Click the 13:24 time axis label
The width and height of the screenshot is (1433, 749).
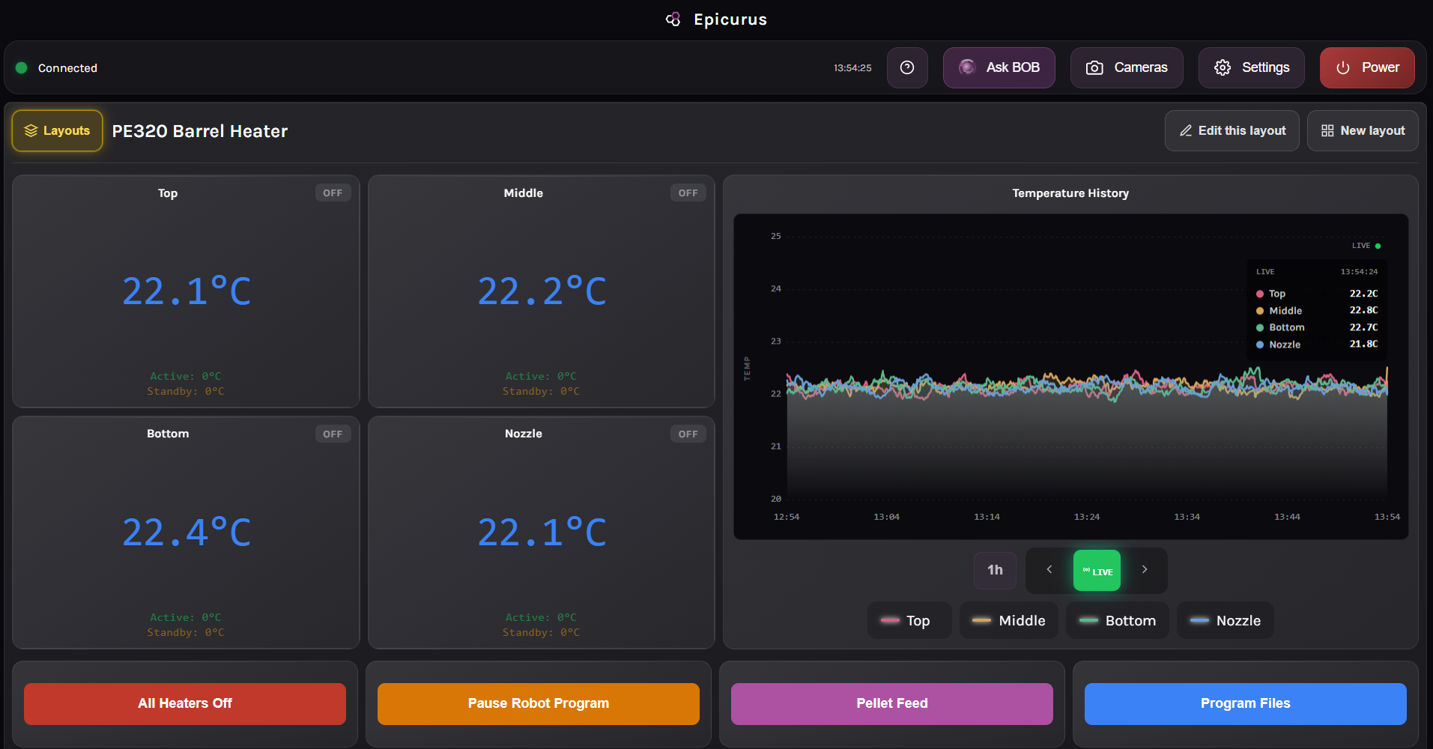1087,517
